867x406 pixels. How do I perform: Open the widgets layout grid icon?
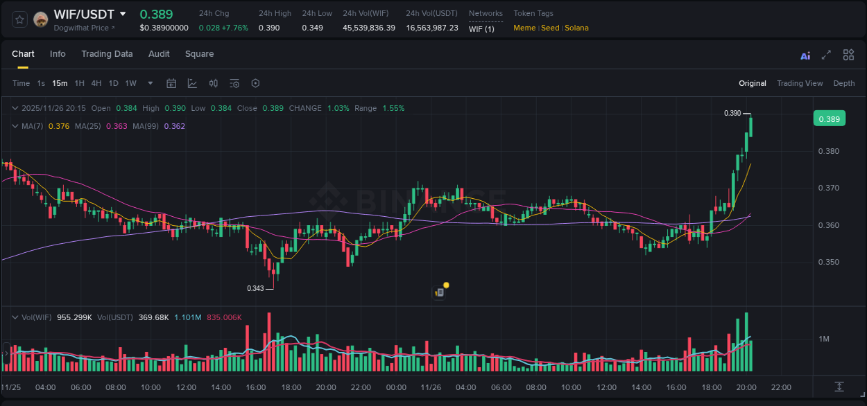tap(848, 55)
